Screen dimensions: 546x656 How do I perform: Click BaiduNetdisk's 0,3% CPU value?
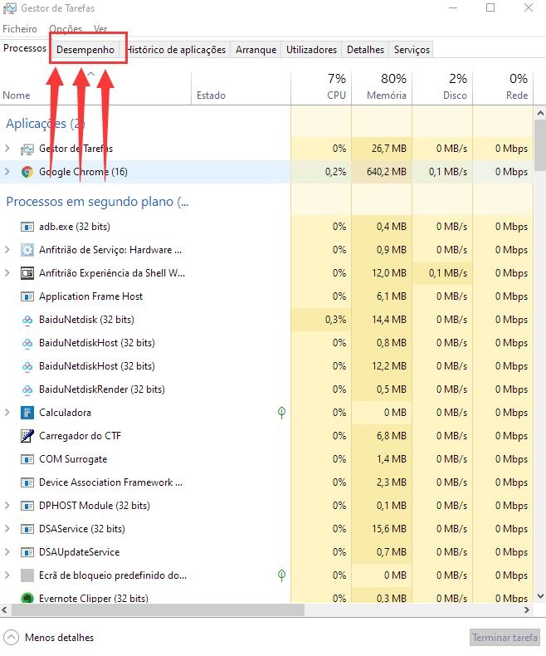(336, 320)
